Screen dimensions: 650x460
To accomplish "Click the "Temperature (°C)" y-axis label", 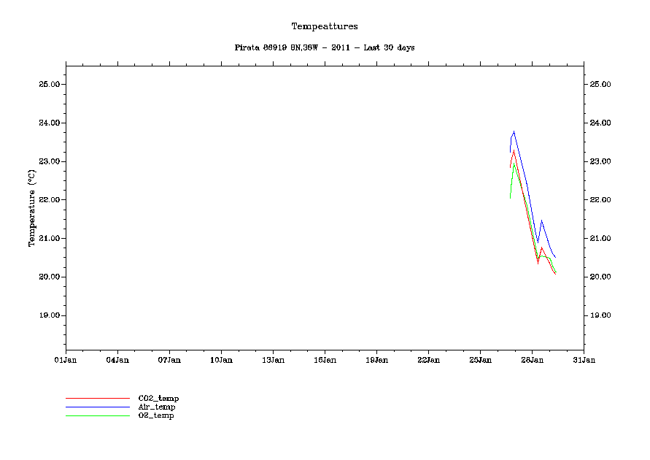I will click(32, 208).
